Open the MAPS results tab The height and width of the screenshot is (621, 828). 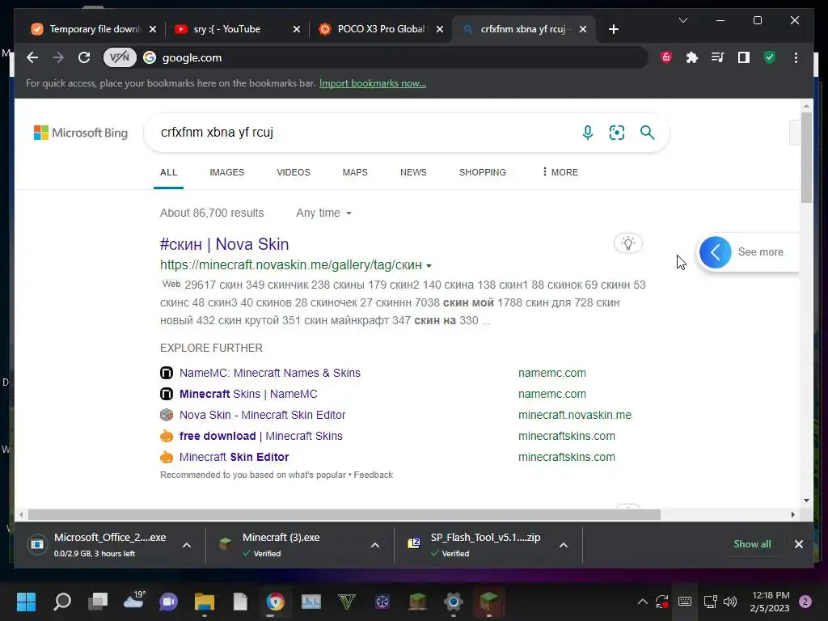pos(355,172)
